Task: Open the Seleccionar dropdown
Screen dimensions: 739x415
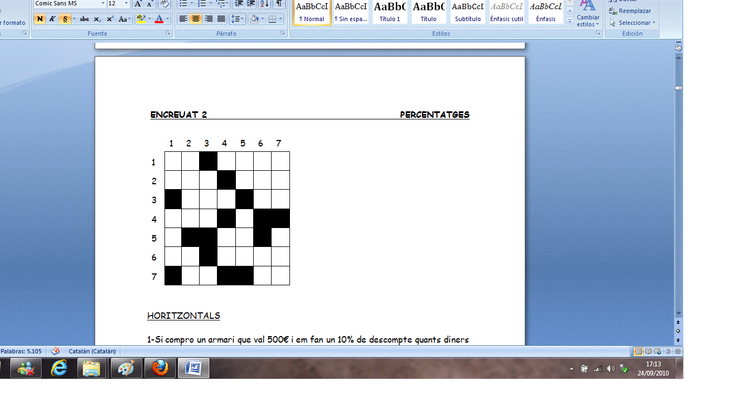Action: coord(632,23)
